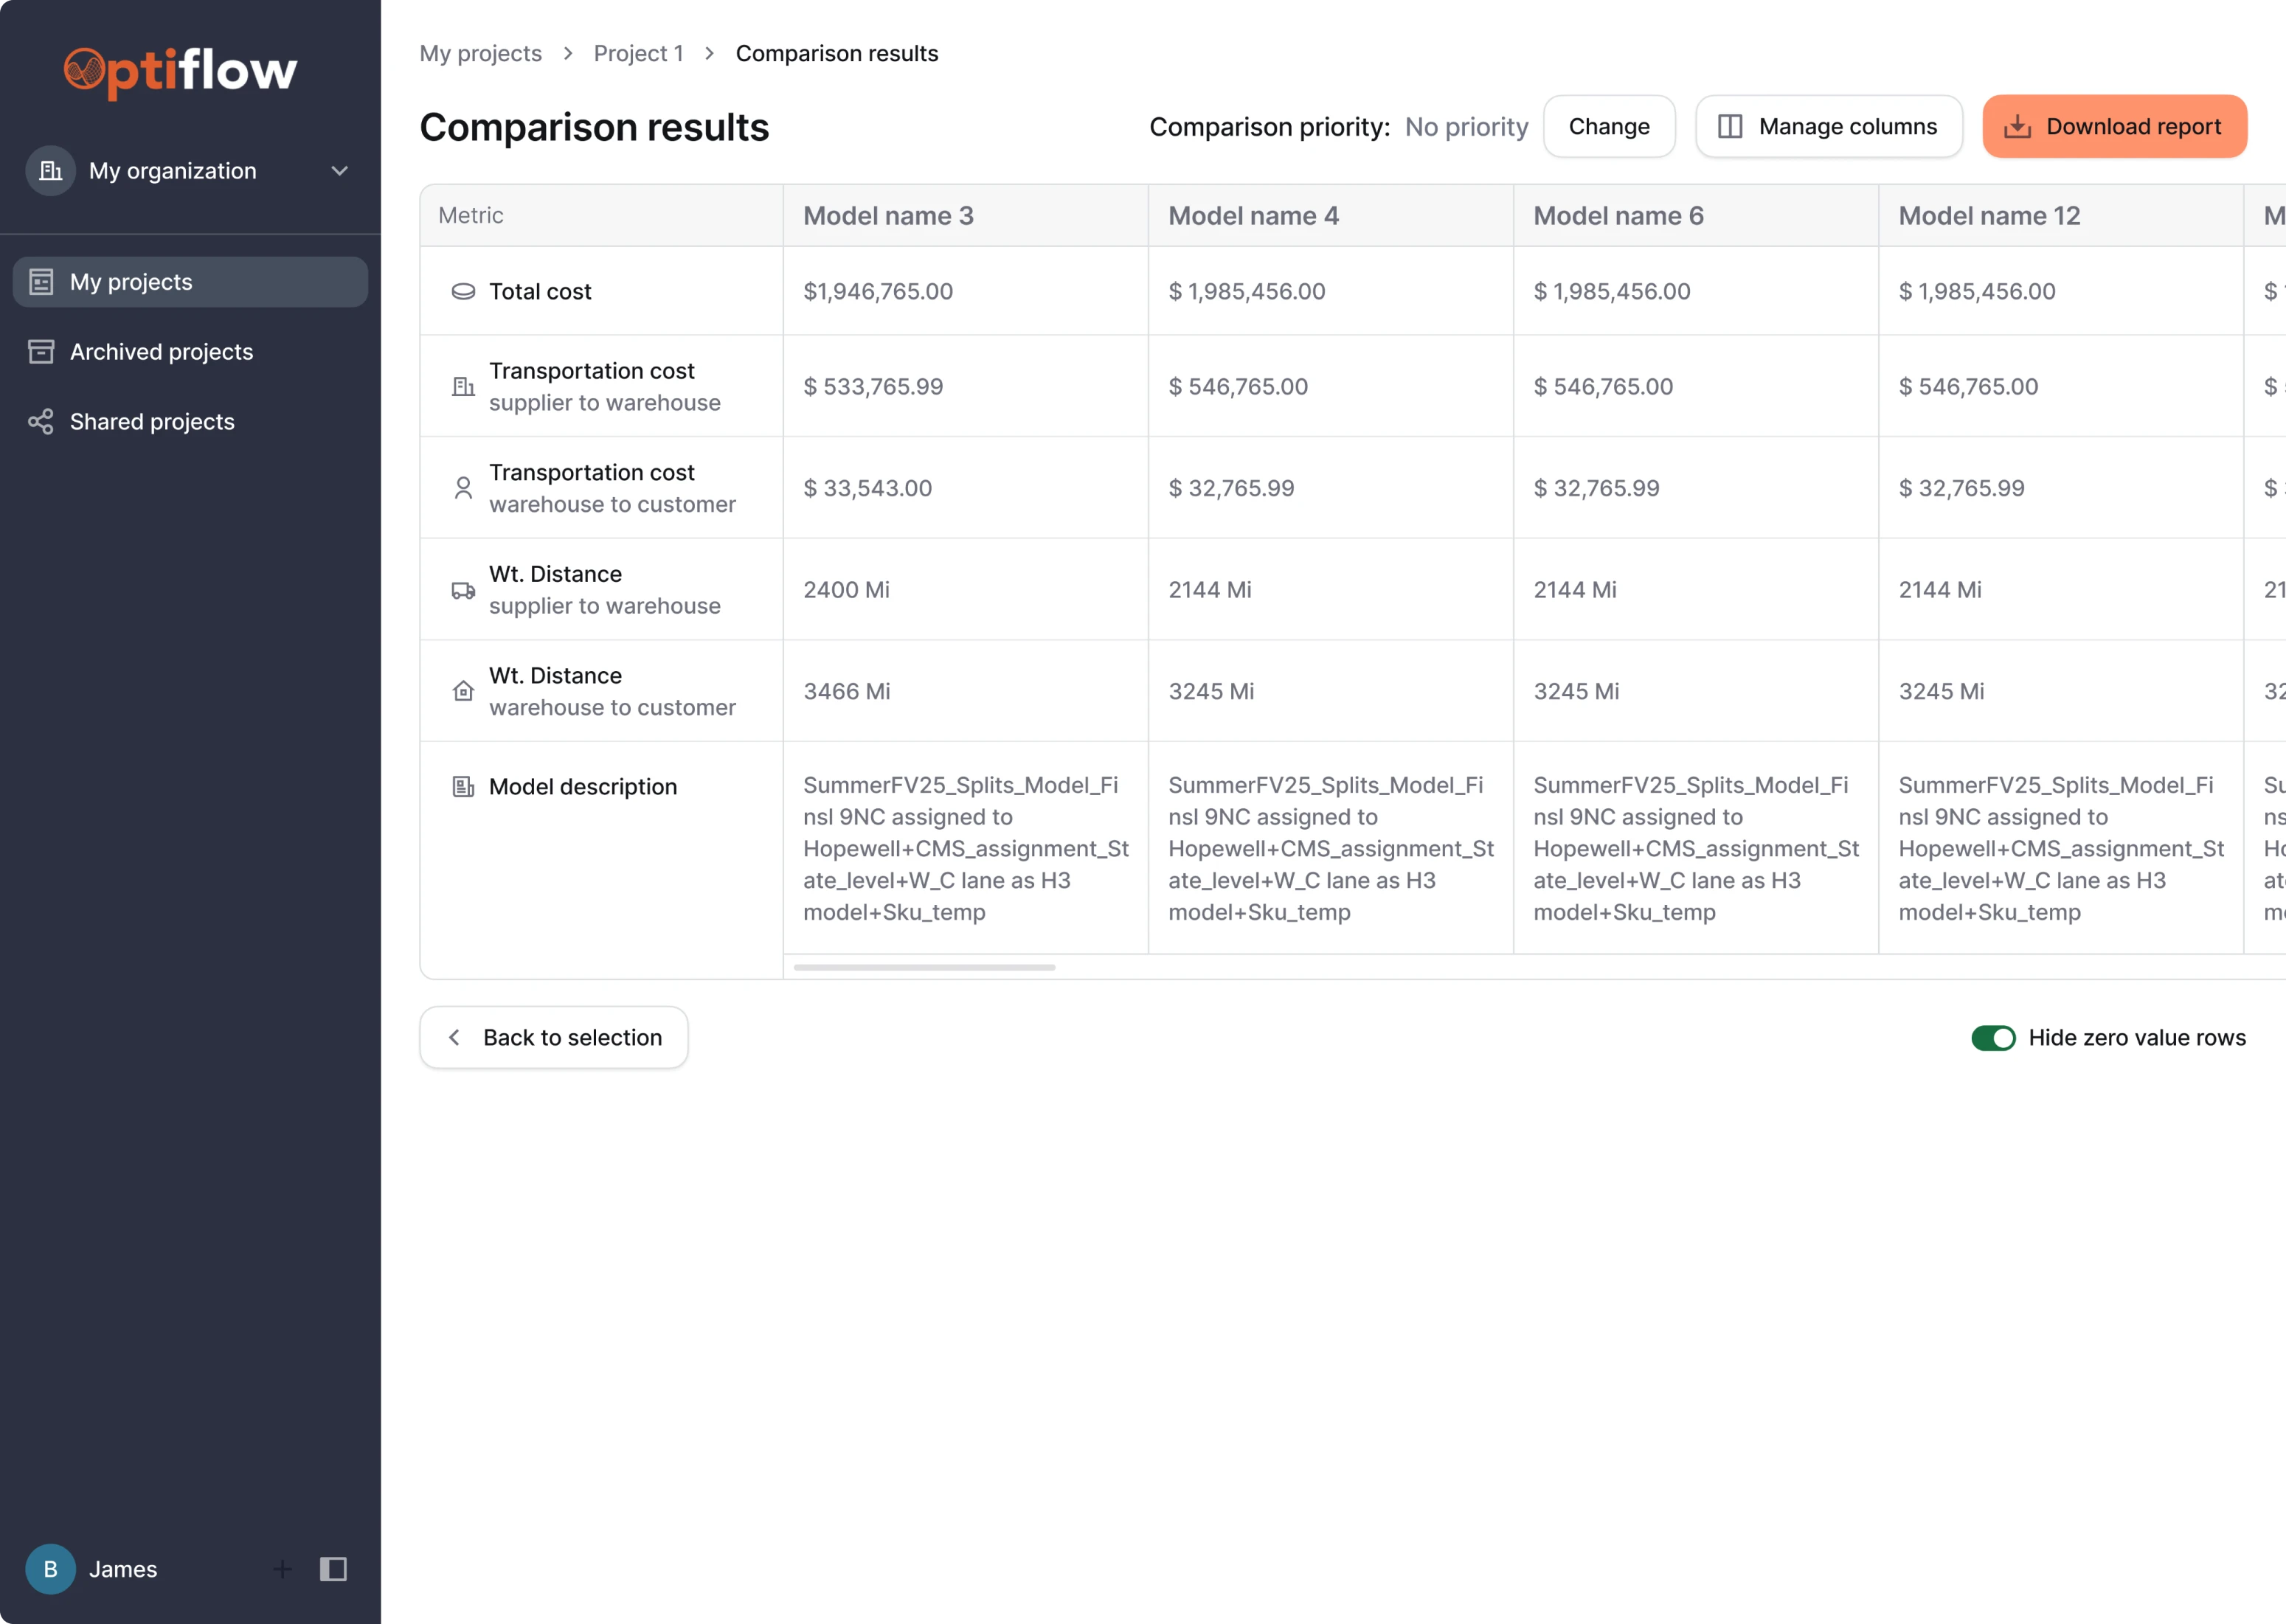Screen dimensions: 2286x1624
Task: Click the document icon next to Model description
Action: [x=462, y=787]
